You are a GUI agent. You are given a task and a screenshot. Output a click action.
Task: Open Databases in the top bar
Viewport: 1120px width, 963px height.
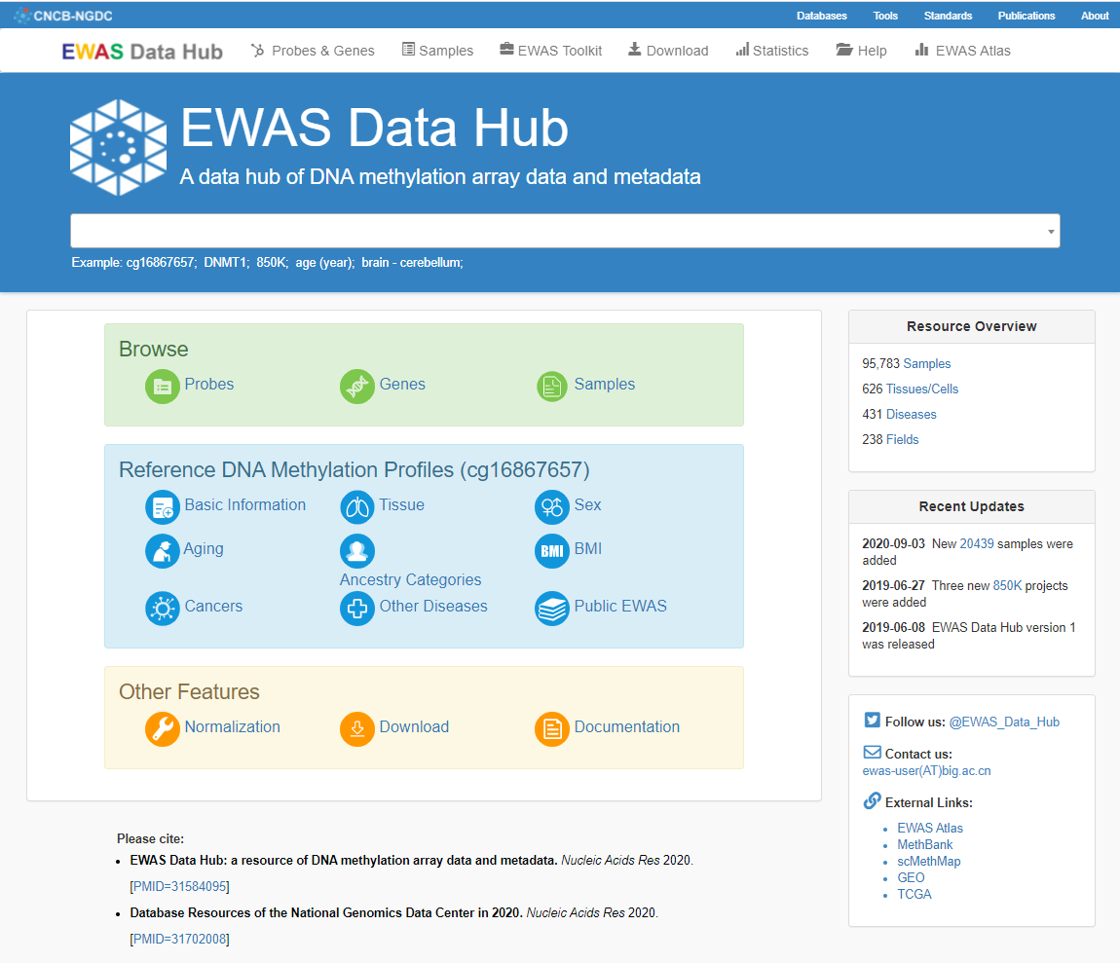(x=821, y=16)
